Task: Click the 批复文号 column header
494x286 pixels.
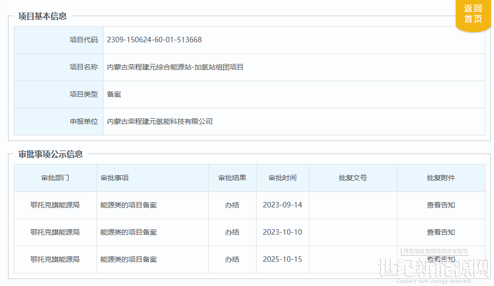Action: (x=353, y=178)
